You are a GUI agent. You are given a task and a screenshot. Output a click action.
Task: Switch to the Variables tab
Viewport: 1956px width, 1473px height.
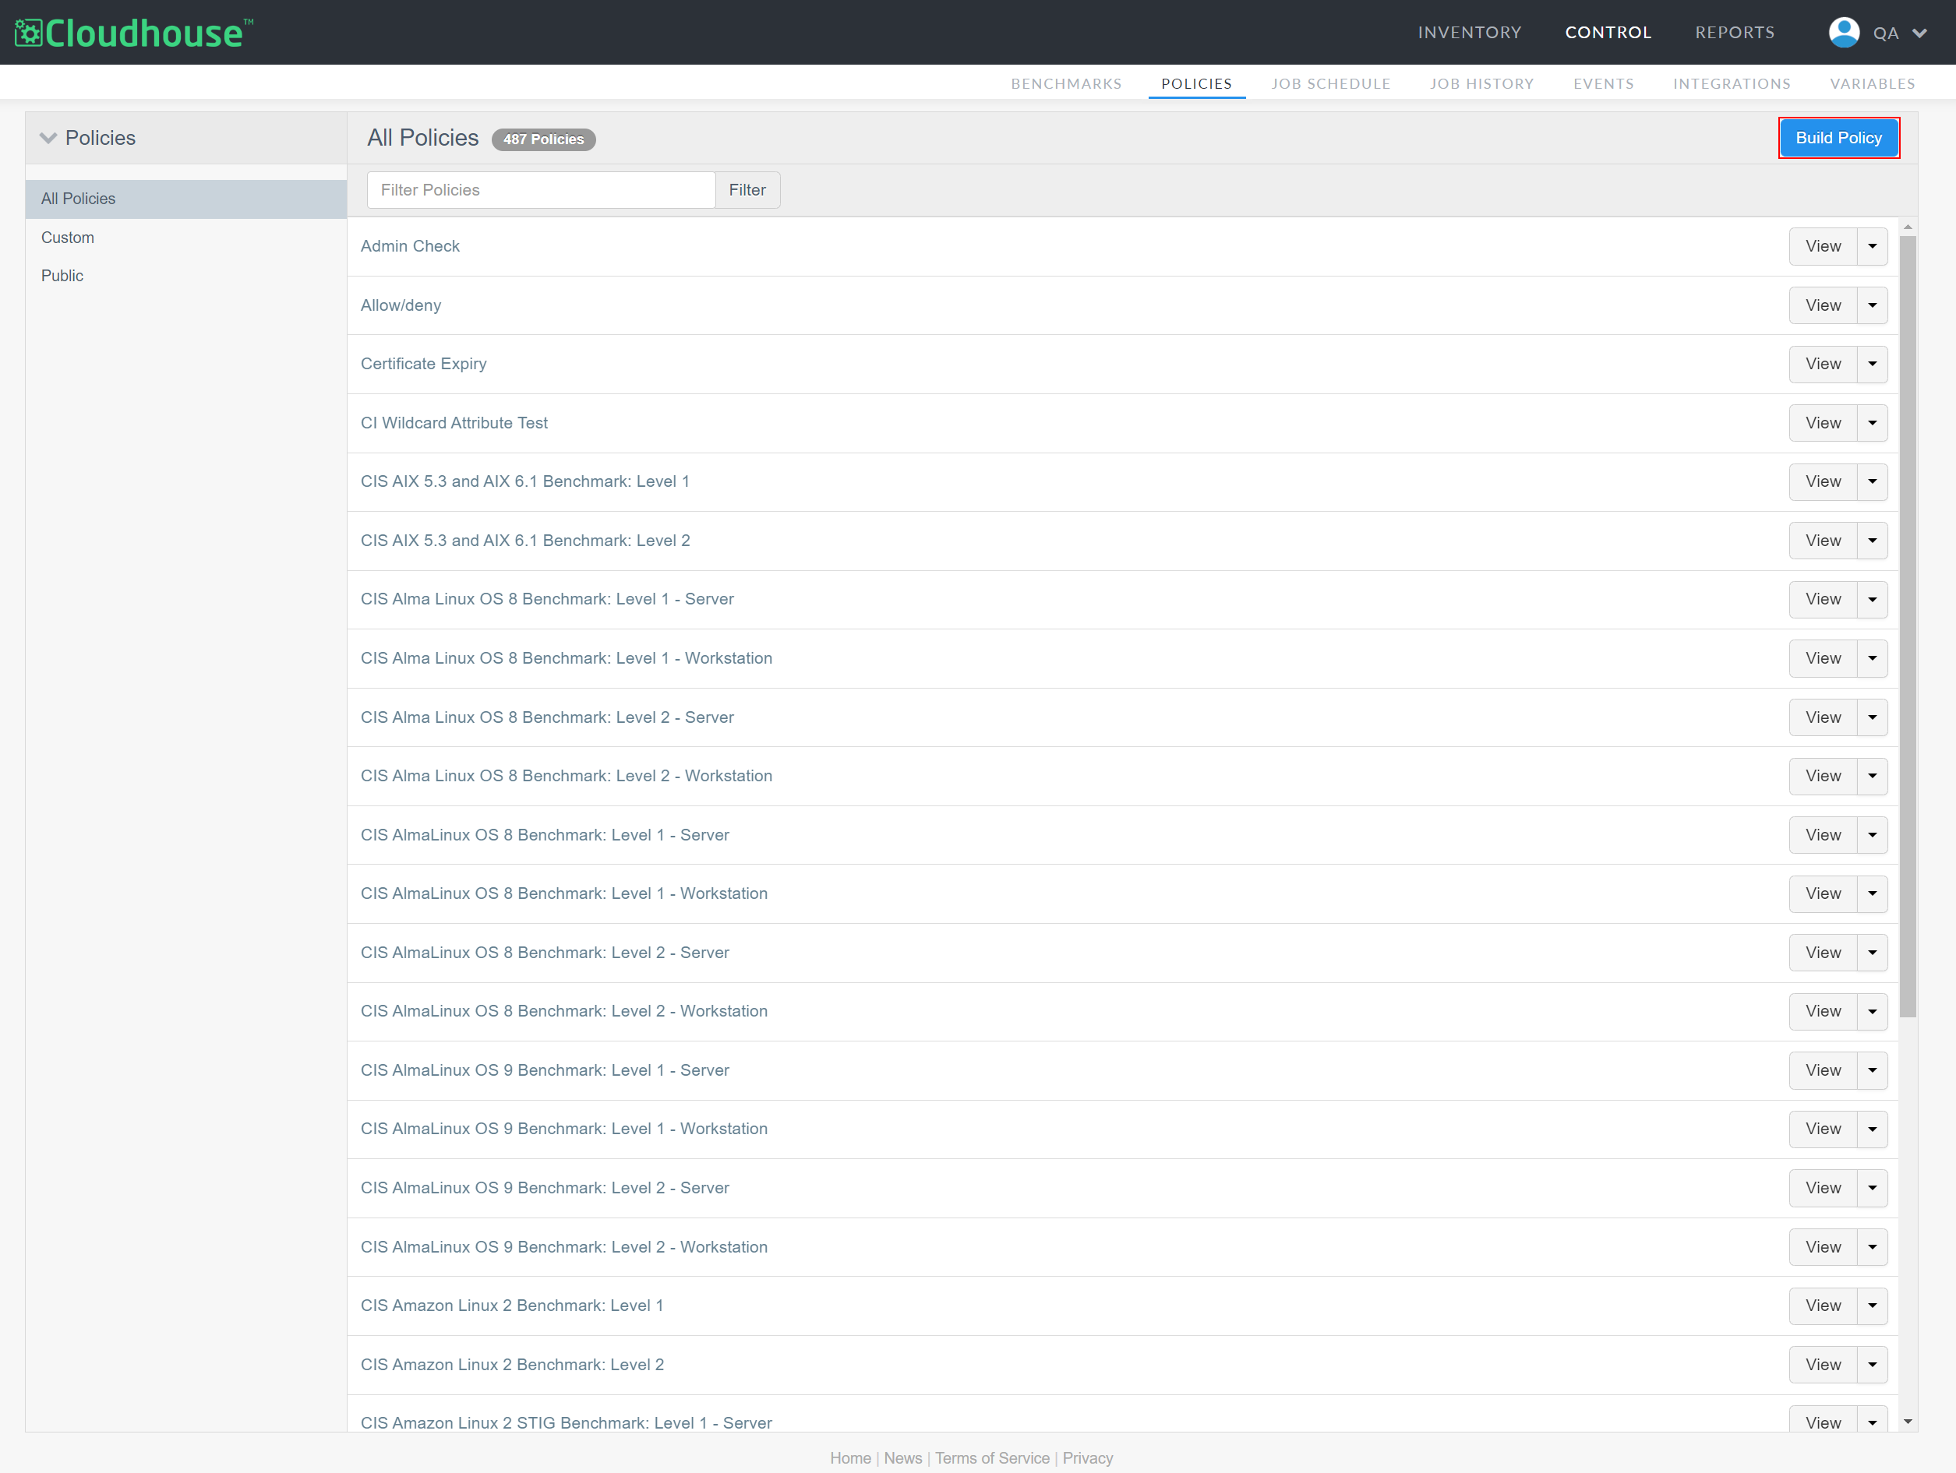click(1873, 84)
